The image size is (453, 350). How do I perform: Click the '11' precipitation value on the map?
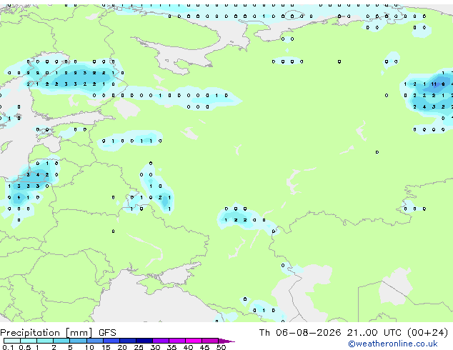434,84
